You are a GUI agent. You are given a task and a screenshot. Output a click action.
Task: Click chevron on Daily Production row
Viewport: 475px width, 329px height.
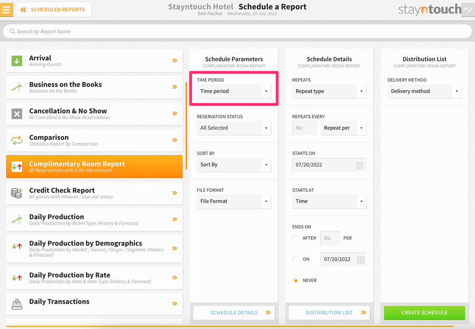pyautogui.click(x=175, y=220)
